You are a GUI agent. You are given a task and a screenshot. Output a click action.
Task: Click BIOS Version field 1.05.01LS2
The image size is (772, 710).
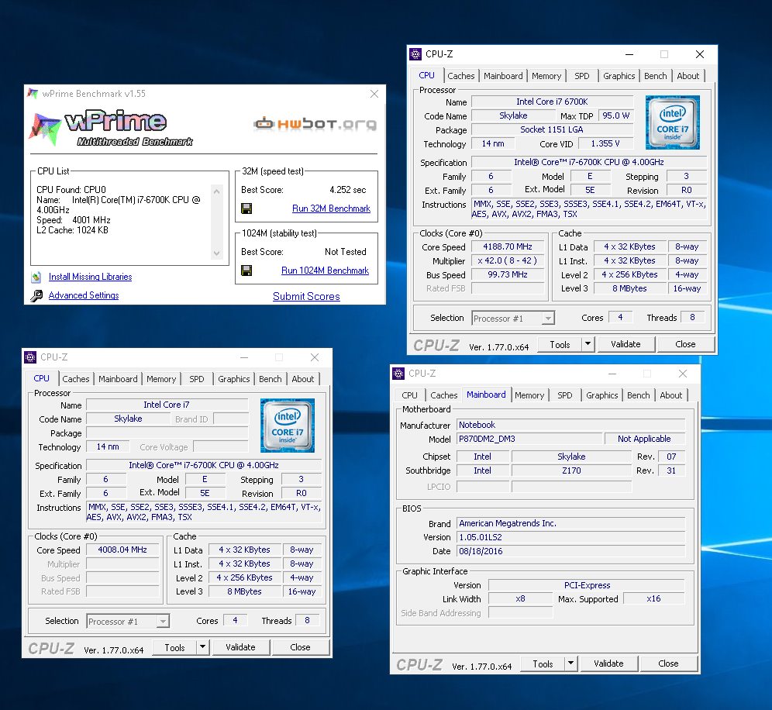pos(570,537)
